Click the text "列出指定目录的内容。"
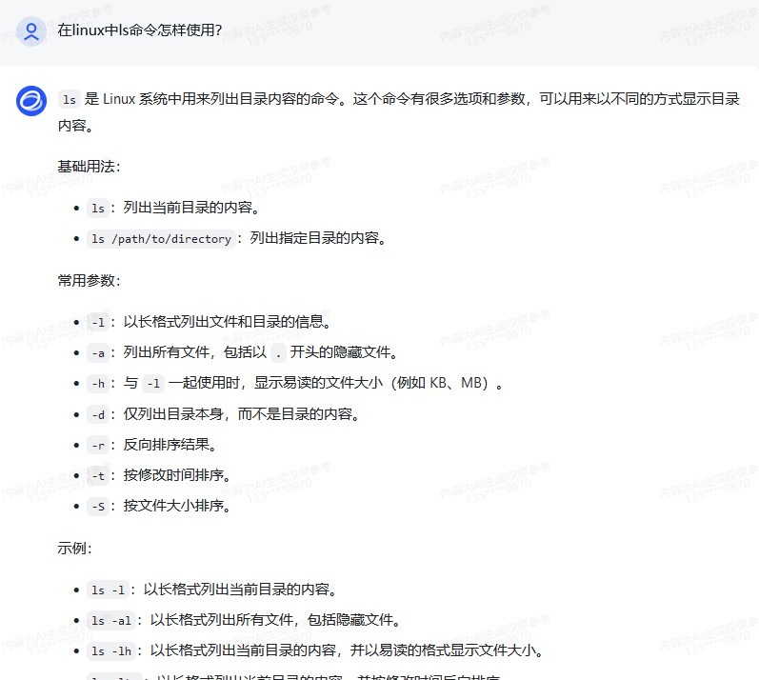Viewport: 759px width, 680px height. (x=318, y=238)
